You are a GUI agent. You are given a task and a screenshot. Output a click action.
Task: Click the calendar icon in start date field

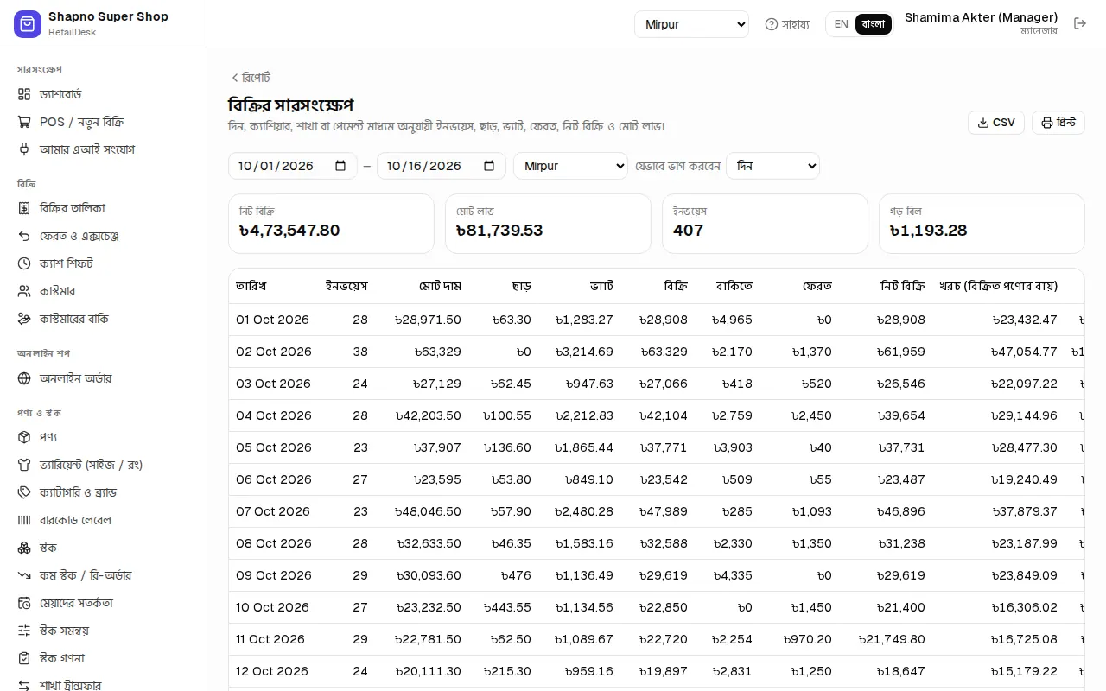(x=340, y=166)
